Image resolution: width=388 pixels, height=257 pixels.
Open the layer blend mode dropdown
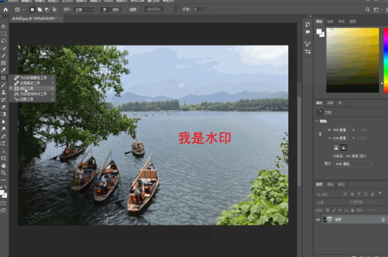[329, 202]
